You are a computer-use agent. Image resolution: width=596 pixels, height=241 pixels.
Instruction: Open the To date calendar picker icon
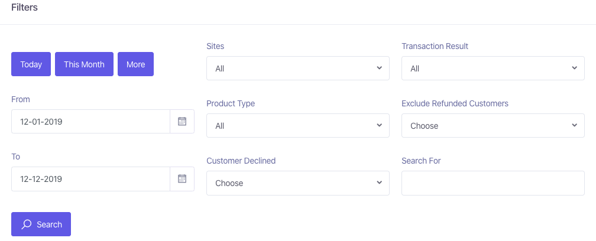[182, 179]
